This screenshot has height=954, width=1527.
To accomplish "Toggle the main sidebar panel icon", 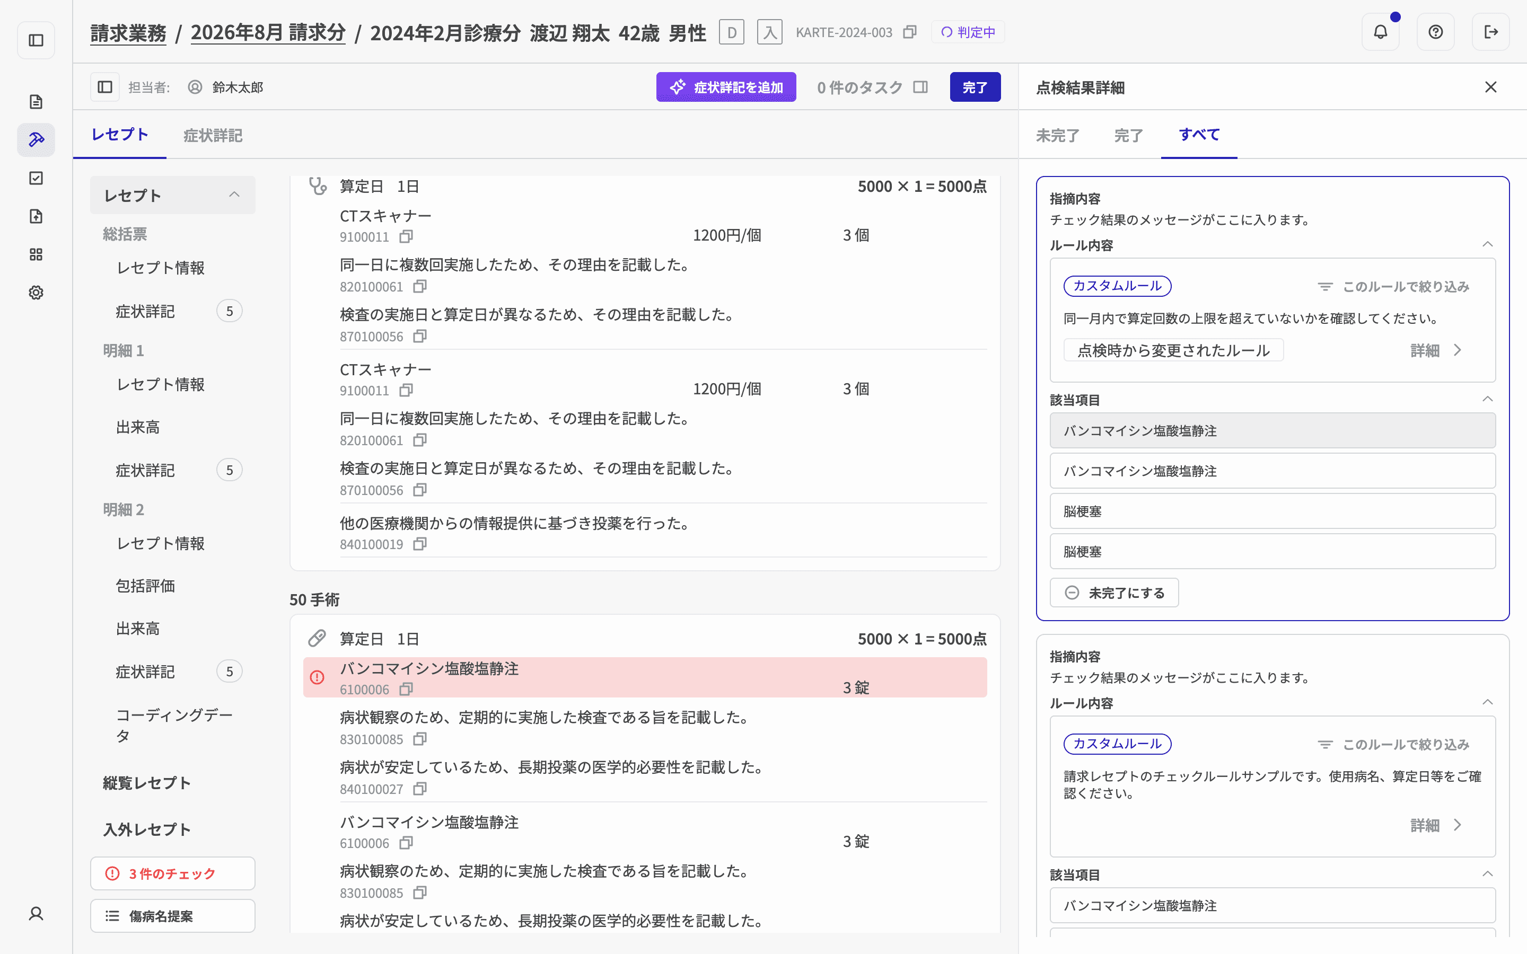I will 36,40.
